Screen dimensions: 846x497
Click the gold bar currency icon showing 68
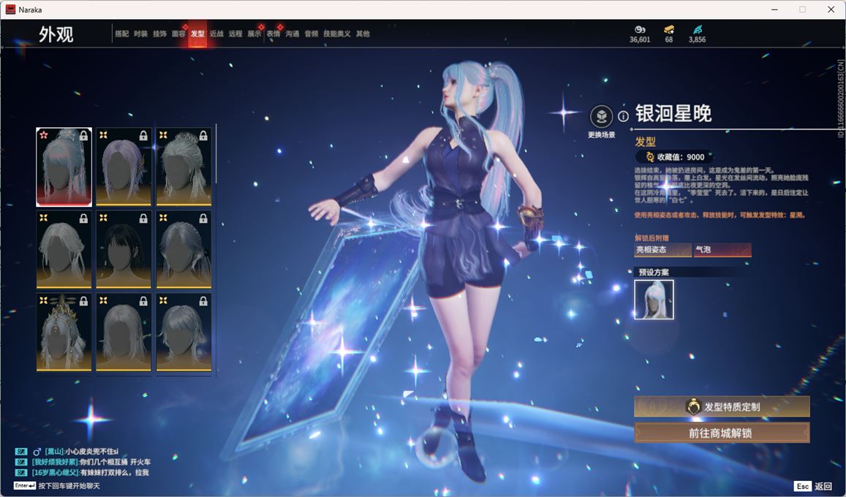click(669, 29)
